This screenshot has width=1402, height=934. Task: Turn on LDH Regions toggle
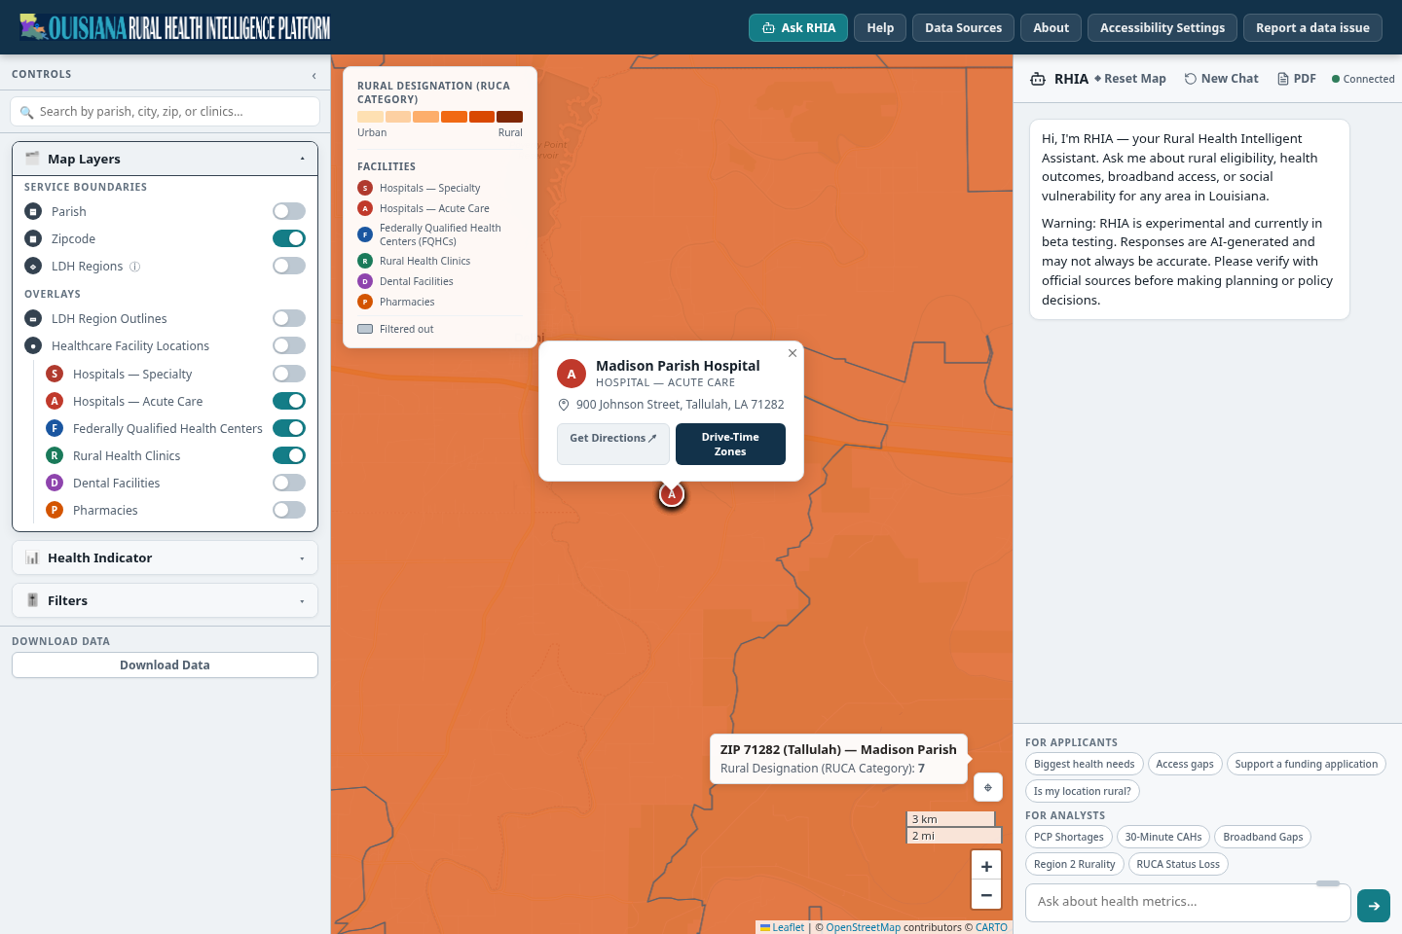pyautogui.click(x=289, y=266)
